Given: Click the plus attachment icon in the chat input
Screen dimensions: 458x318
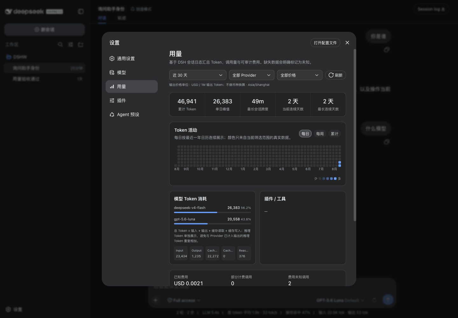Looking at the screenshot, I should tap(156, 300).
